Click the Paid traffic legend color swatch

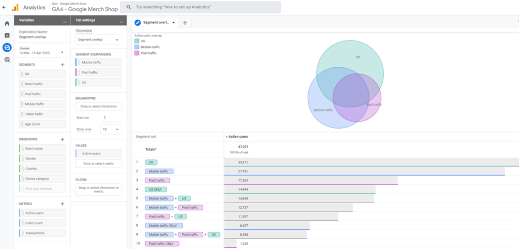tap(137, 53)
